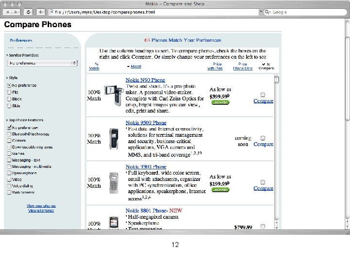Tick the compare checkbox for Nokia 9300
The image size is (350, 262).
pos(263,182)
